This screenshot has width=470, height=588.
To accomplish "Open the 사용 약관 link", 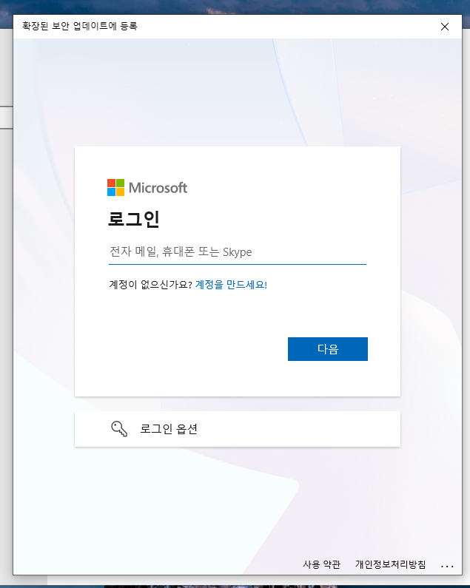I will point(321,564).
